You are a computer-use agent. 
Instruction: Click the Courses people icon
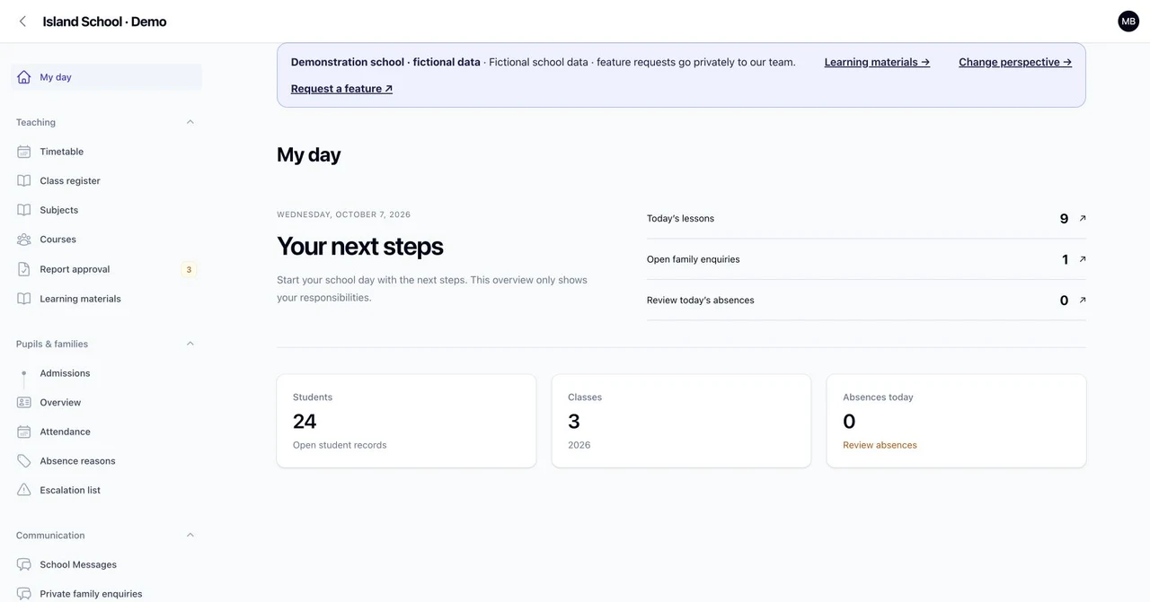[x=24, y=240]
